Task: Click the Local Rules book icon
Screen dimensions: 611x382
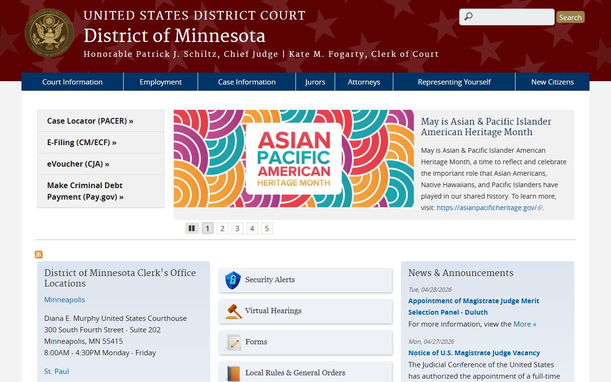Action: (233, 373)
